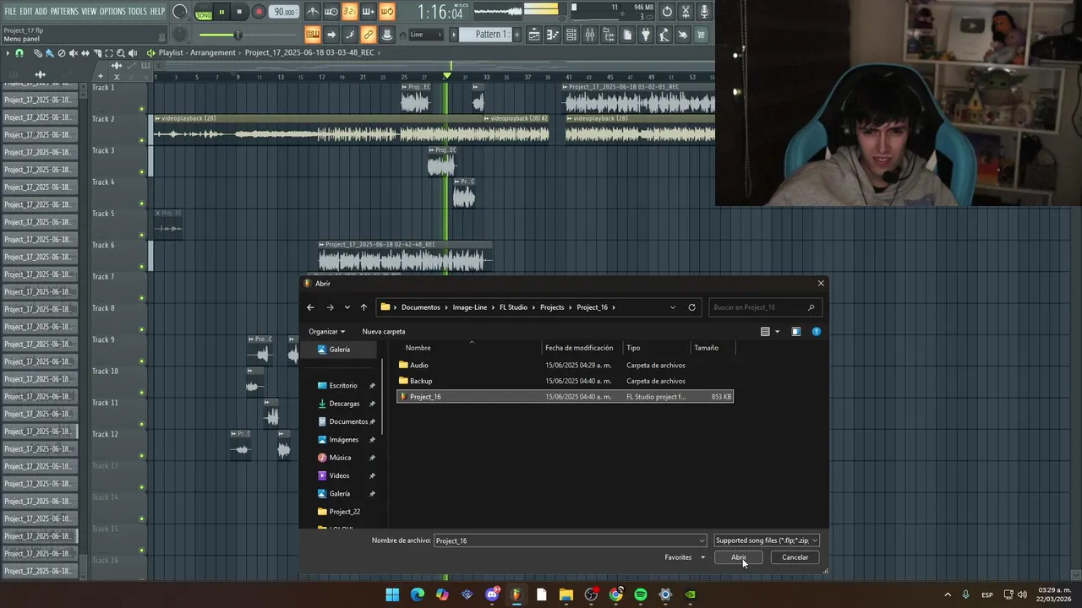
Task: Click the Cancelar button
Action: (x=795, y=557)
